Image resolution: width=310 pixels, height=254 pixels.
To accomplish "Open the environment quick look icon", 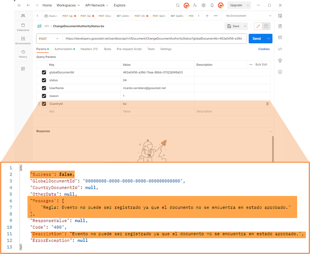I will (x=280, y=16).
